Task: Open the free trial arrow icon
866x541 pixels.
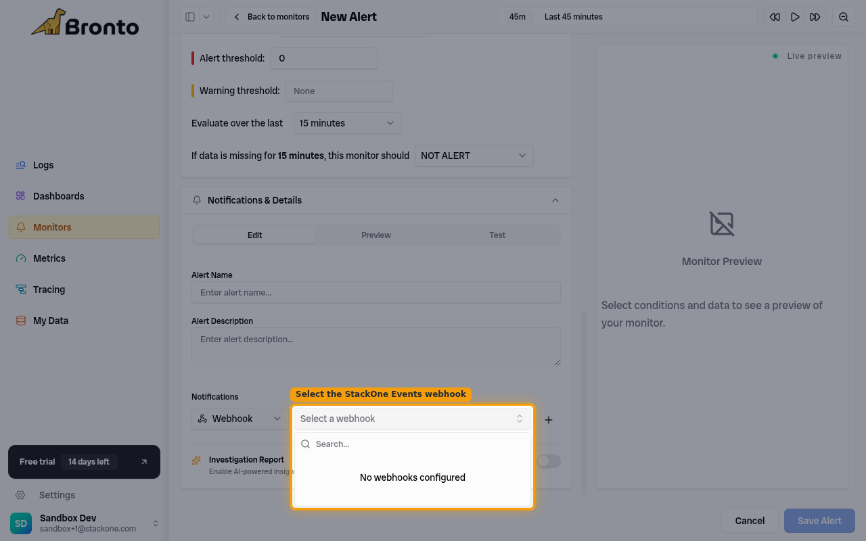Action: click(x=144, y=462)
